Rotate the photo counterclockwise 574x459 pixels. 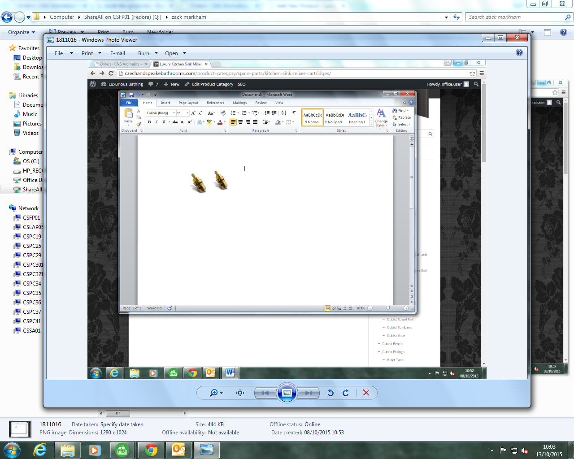coord(330,393)
